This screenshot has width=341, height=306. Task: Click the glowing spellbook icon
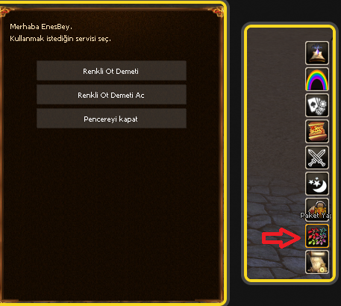pyautogui.click(x=317, y=53)
